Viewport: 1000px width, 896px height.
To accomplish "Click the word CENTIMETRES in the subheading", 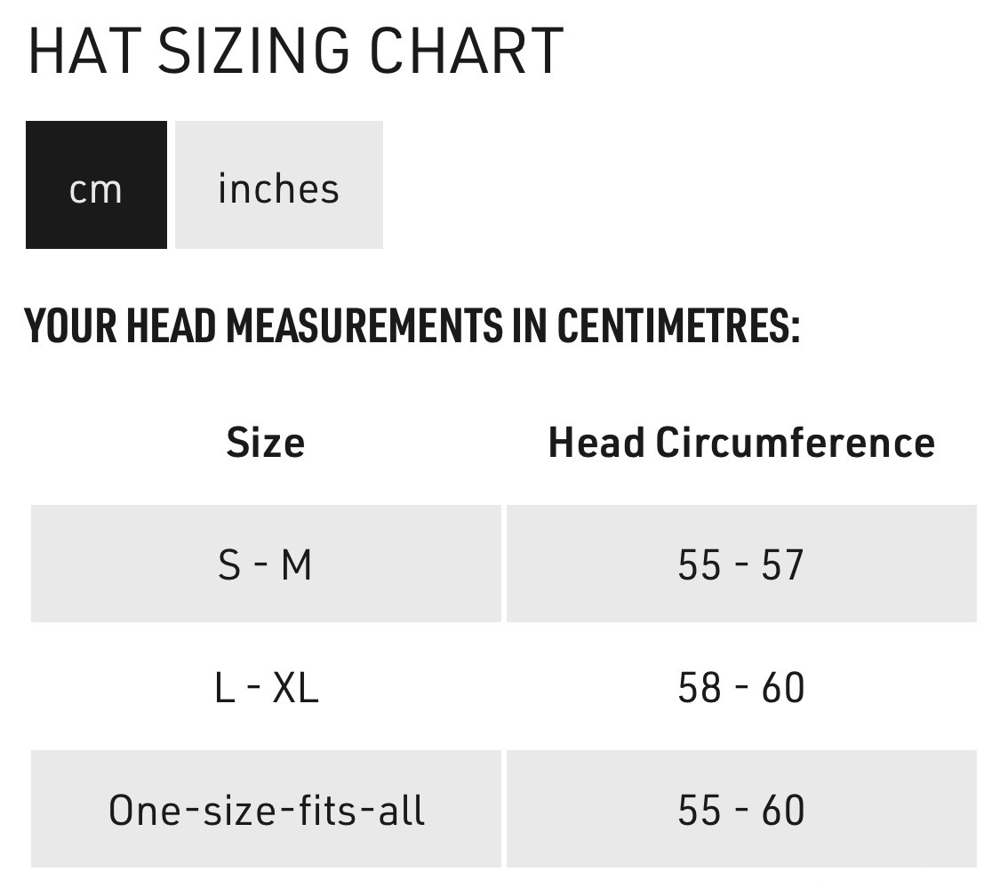I will (x=677, y=326).
